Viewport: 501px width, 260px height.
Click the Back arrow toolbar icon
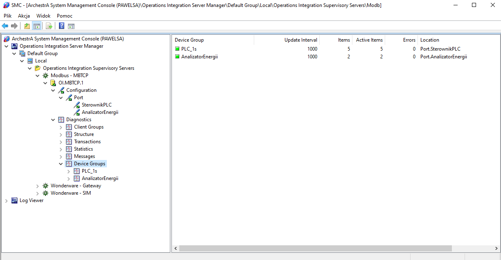pyautogui.click(x=5, y=26)
